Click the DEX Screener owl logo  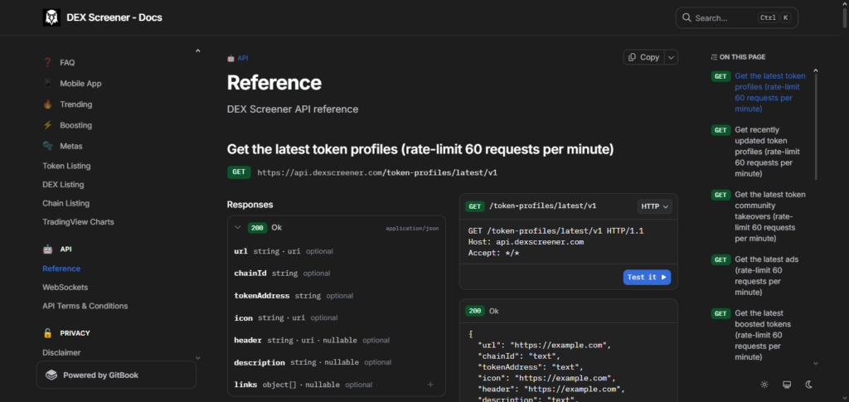(x=51, y=17)
